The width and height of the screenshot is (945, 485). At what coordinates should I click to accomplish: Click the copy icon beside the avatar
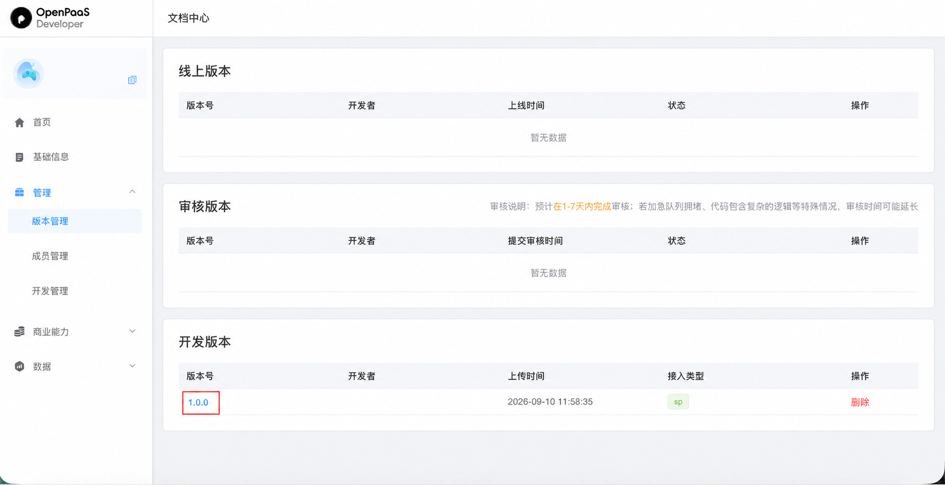[132, 80]
